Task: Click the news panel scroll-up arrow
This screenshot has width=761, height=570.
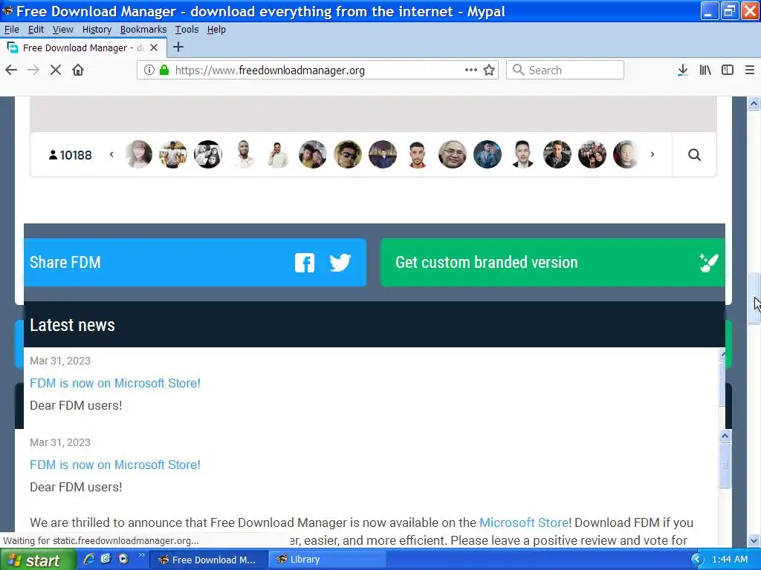Action: 725,436
